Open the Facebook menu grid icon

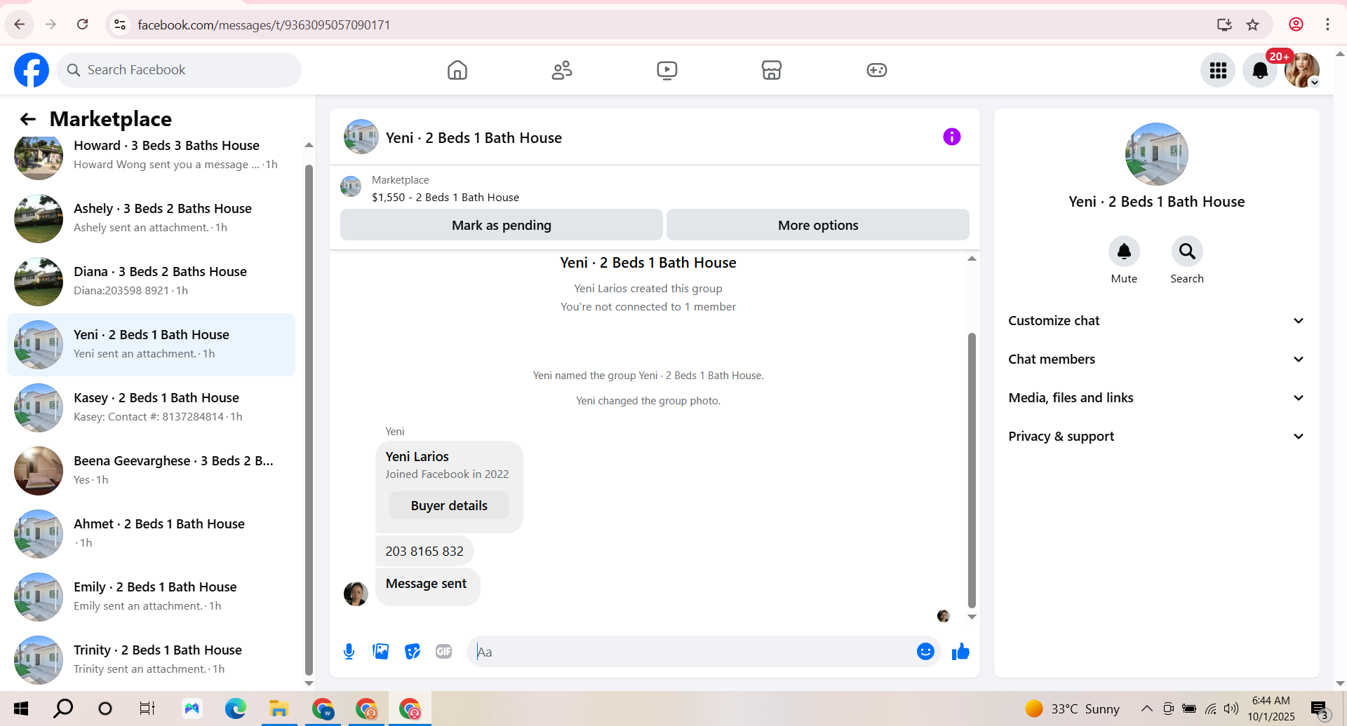(x=1218, y=70)
